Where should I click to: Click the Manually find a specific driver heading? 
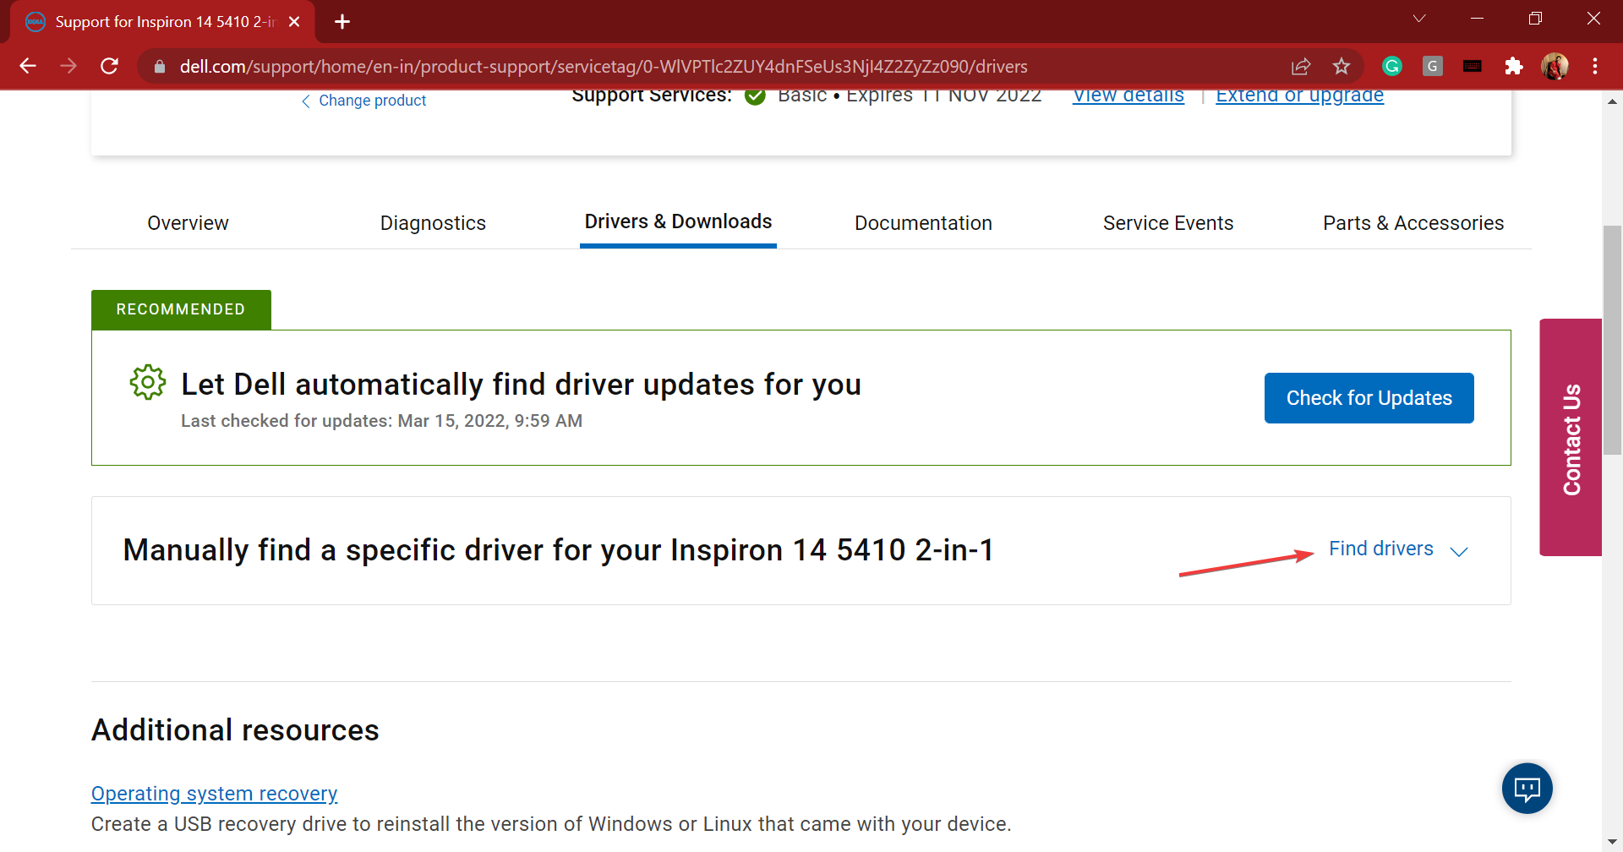tap(559, 550)
